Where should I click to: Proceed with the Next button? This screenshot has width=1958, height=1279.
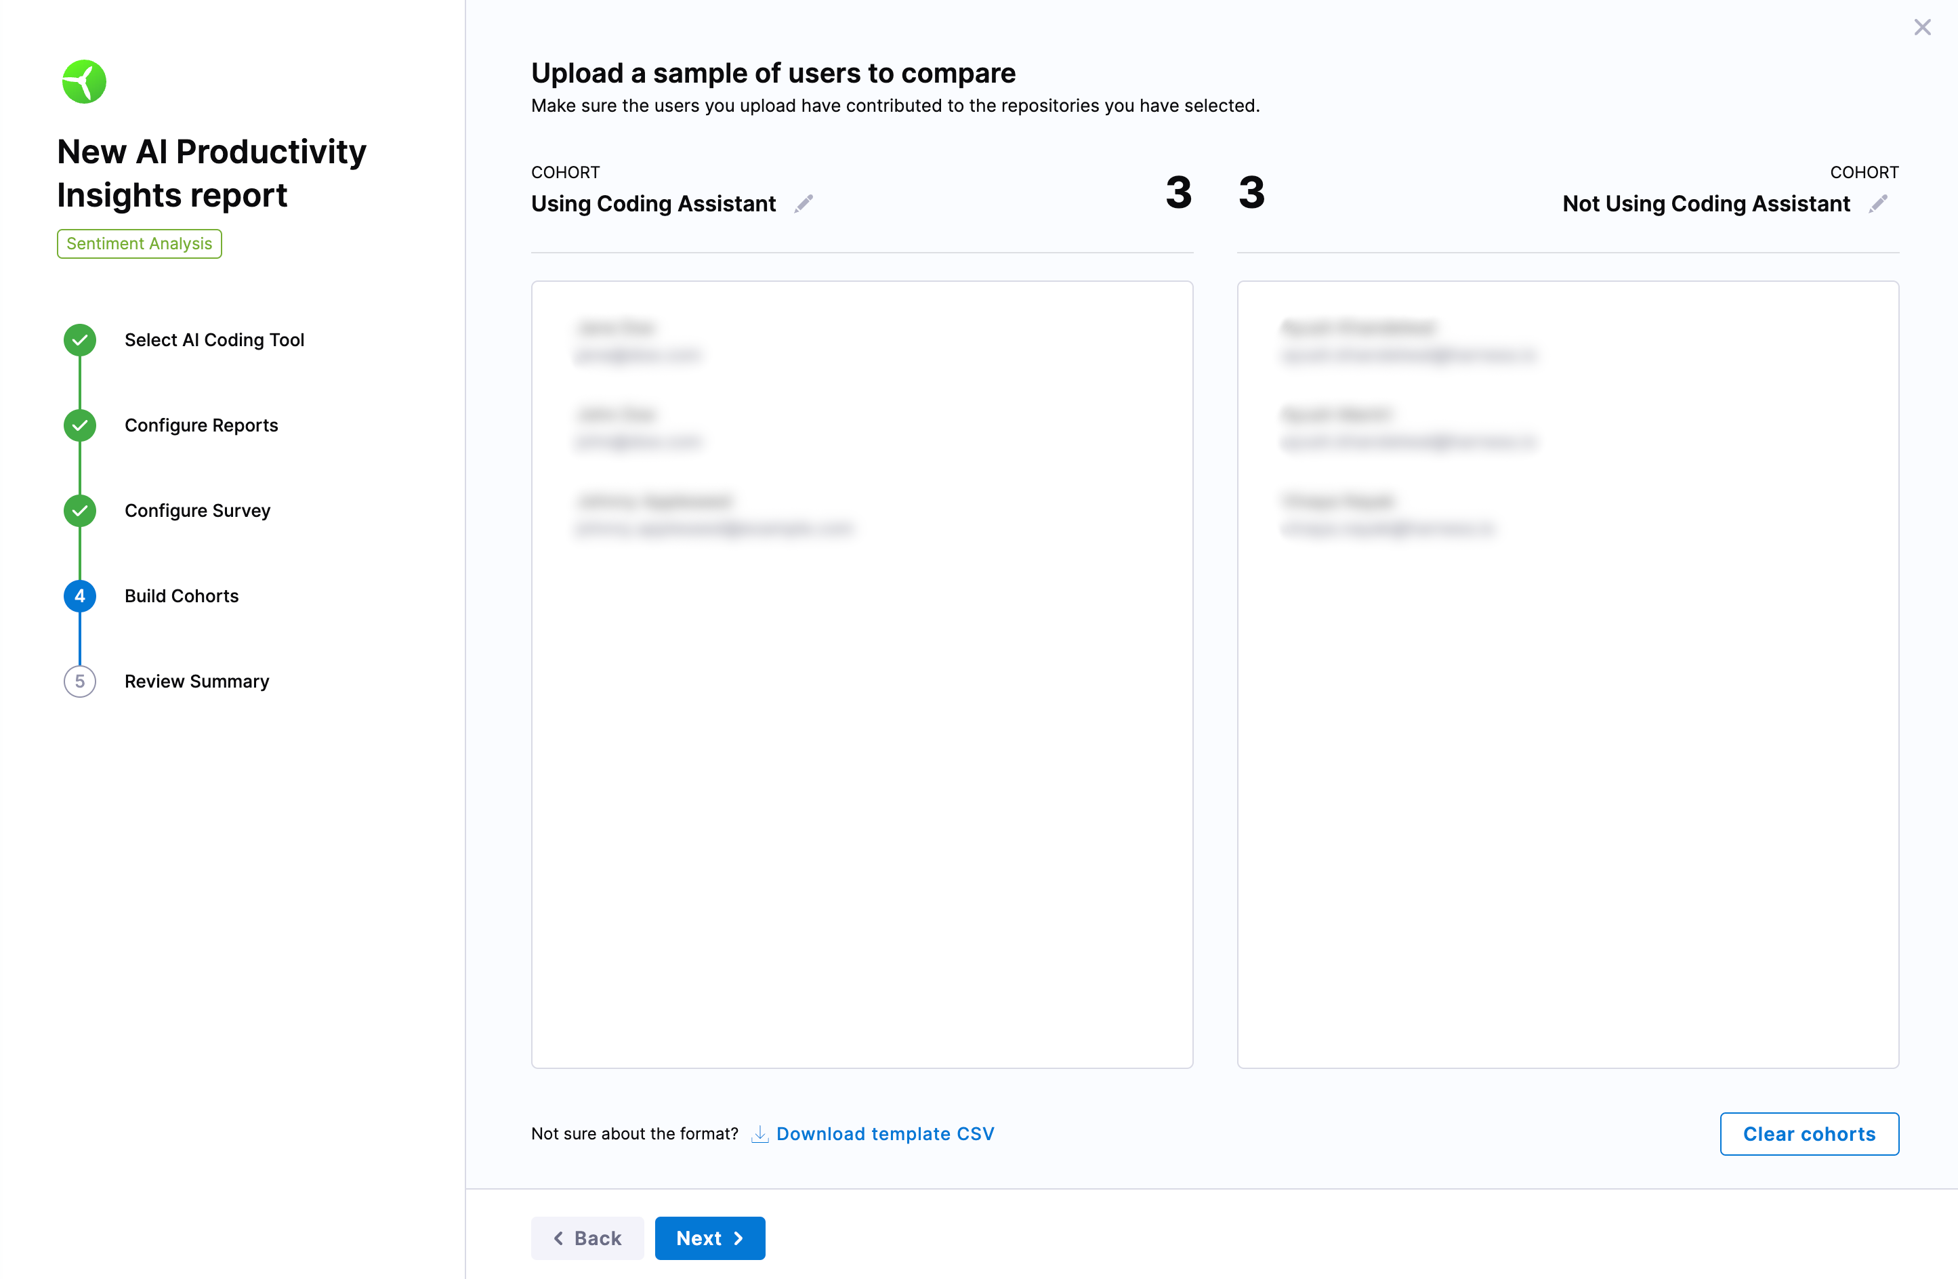pos(709,1238)
